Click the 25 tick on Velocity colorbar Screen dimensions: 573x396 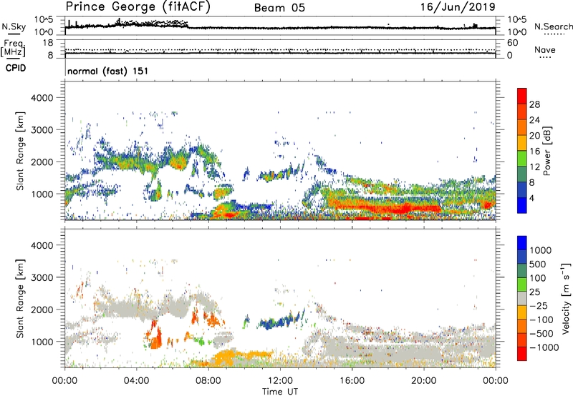pos(534,292)
